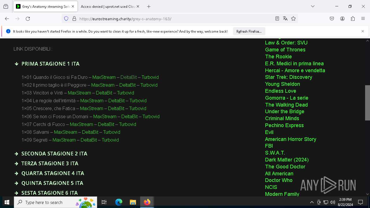The width and height of the screenshot is (370, 208).
Task: Dismiss the Firefox notification bar
Action: click(x=363, y=31)
